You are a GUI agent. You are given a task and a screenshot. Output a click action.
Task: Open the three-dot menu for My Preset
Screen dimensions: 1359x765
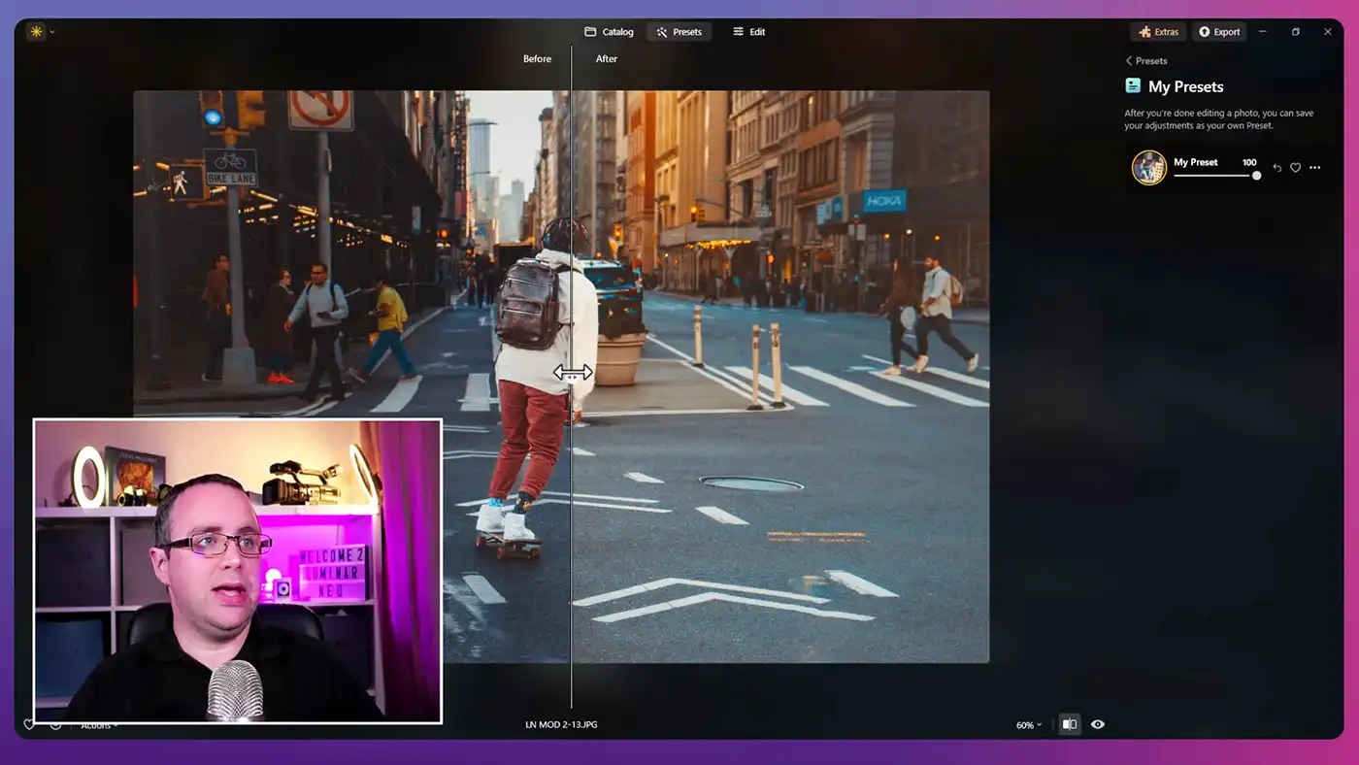tap(1314, 168)
